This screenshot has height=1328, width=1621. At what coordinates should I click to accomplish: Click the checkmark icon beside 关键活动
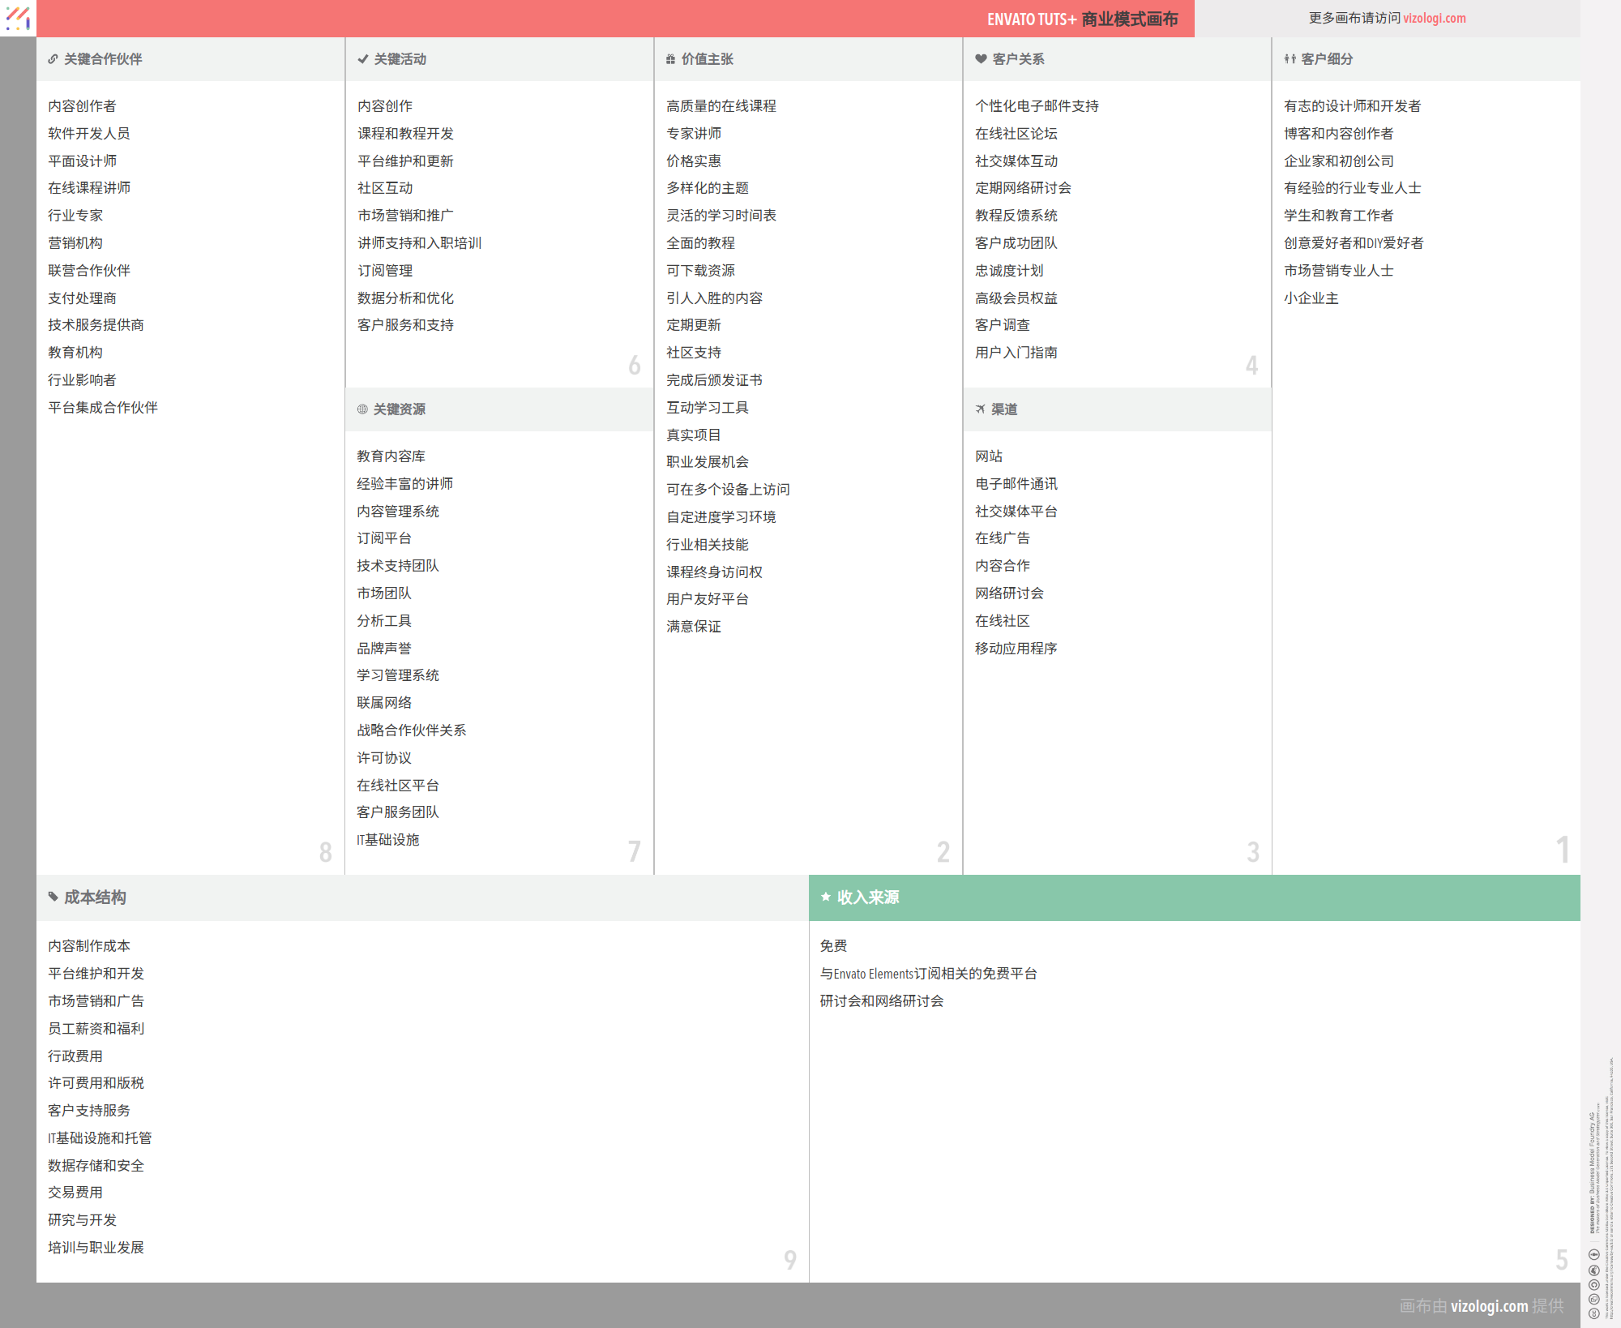tap(362, 59)
